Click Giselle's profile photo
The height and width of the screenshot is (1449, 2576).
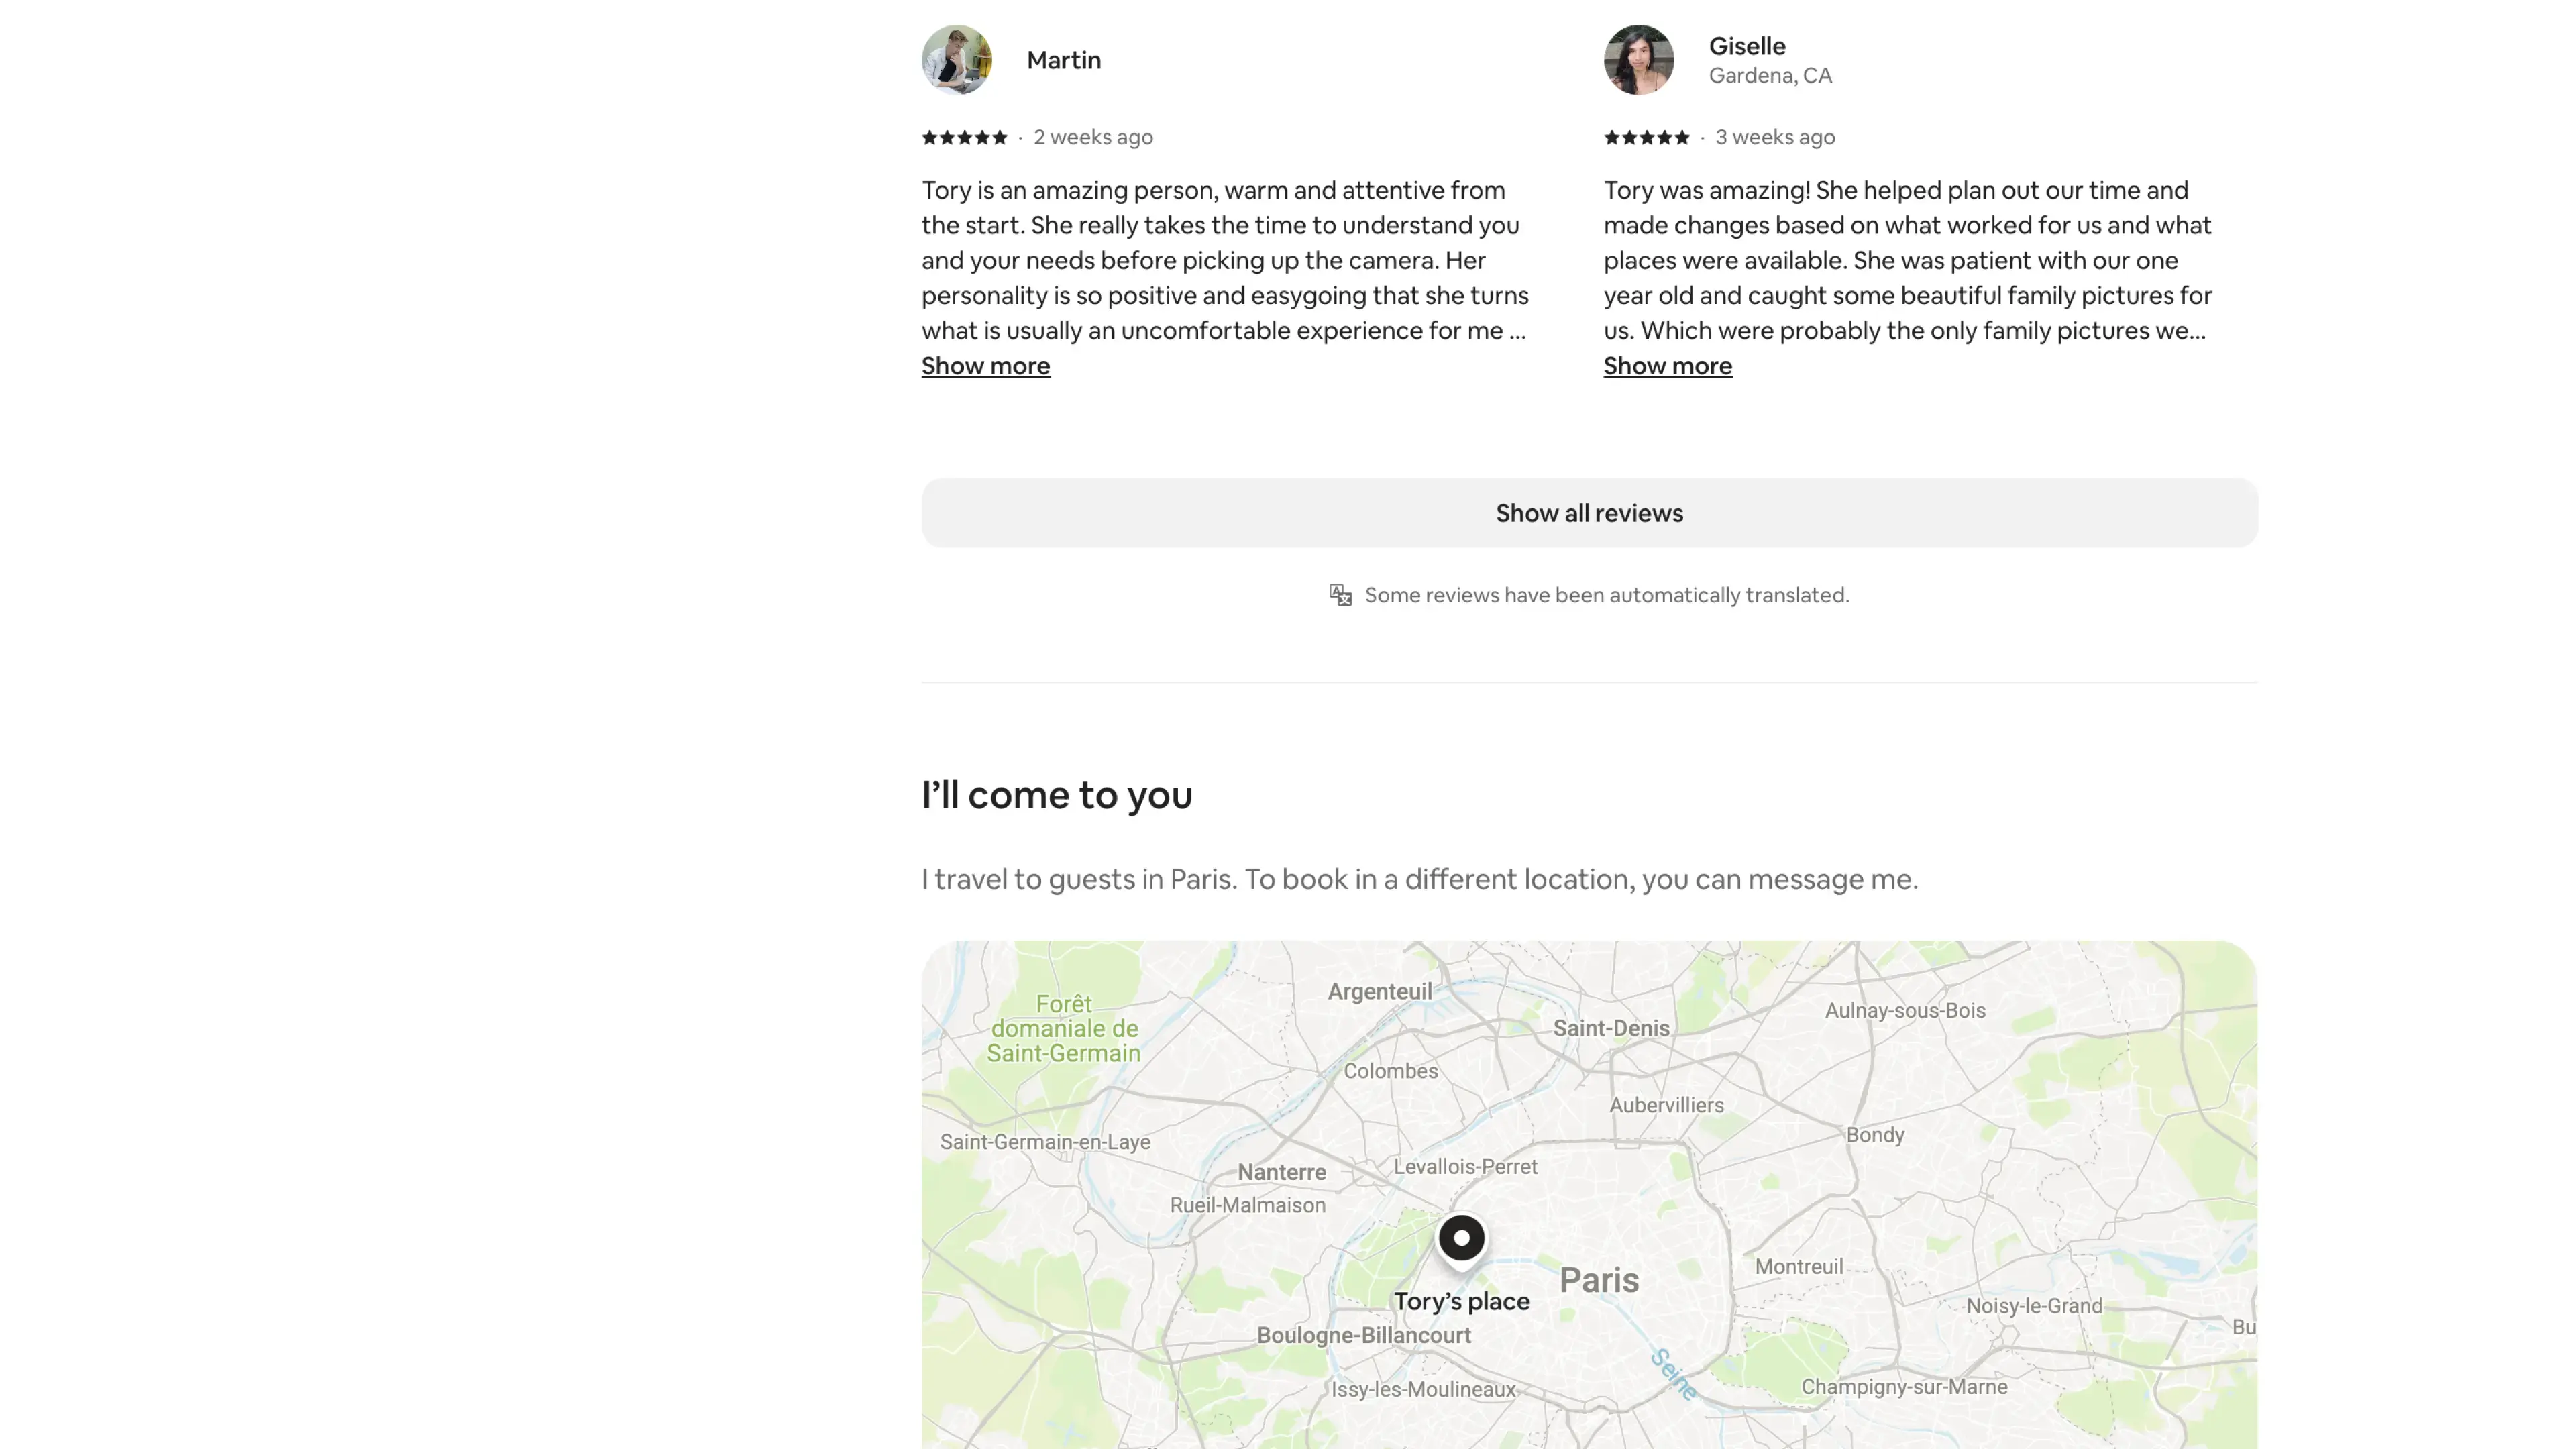[x=1638, y=60]
